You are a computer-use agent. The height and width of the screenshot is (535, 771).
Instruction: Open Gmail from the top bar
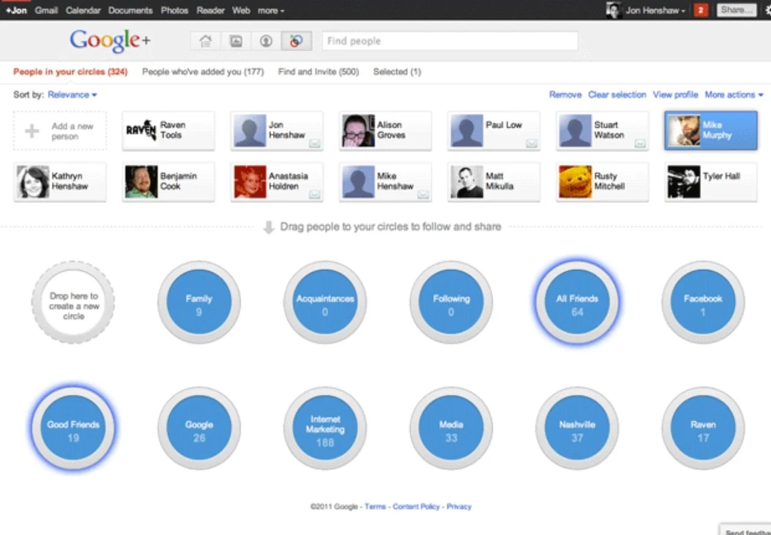(x=46, y=10)
